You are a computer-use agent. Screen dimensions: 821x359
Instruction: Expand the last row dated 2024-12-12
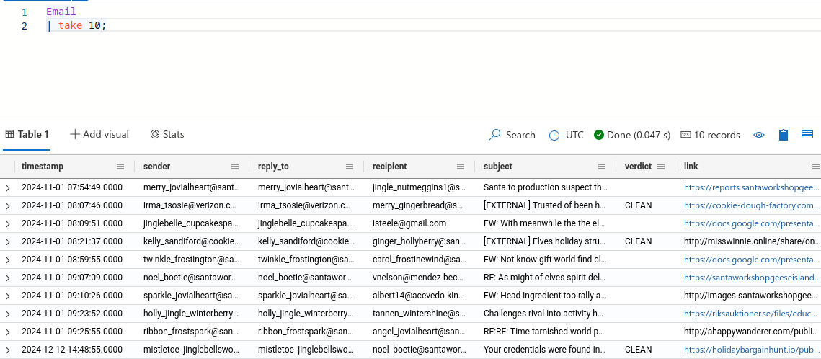pos(8,350)
